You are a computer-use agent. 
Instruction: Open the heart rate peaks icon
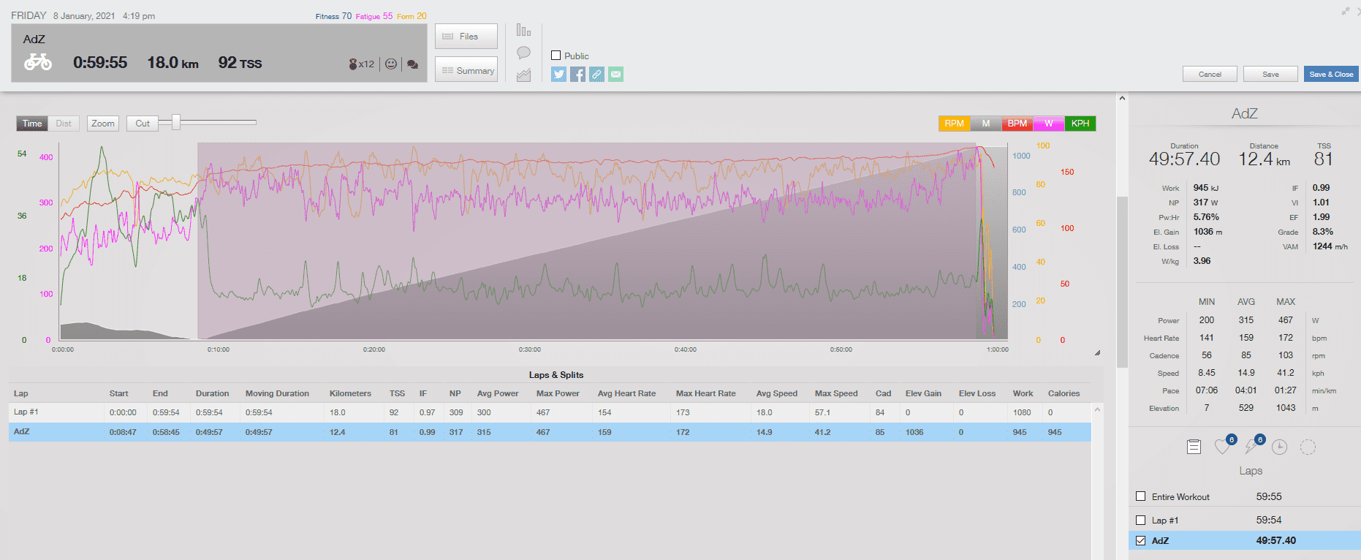[1223, 447]
